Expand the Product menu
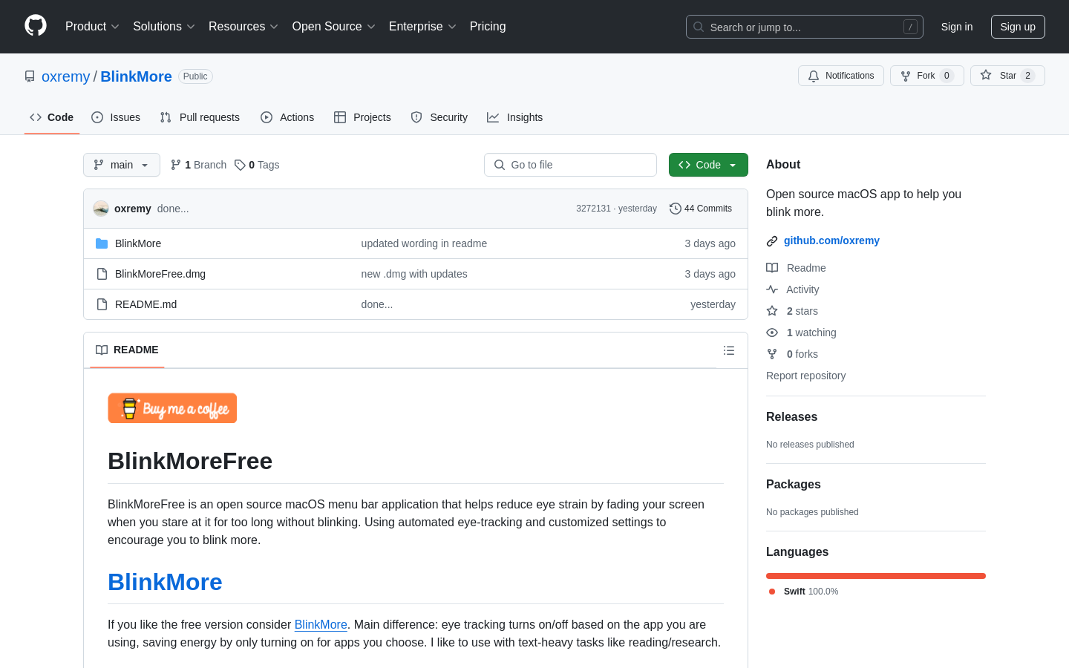 (x=92, y=27)
